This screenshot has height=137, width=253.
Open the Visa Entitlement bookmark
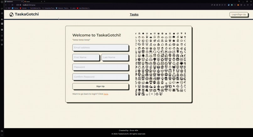point(35,8)
